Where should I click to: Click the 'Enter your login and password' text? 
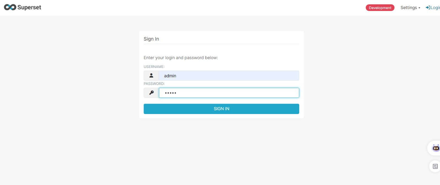point(181,58)
